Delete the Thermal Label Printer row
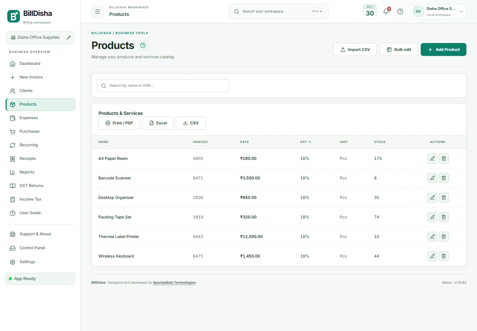This screenshot has height=331, width=477. pyautogui.click(x=444, y=237)
